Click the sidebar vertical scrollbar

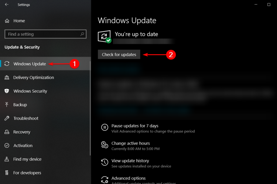point(90,108)
